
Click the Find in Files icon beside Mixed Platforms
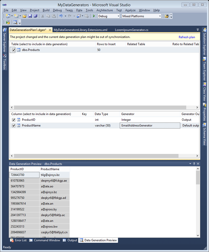click(x=166, y=16)
